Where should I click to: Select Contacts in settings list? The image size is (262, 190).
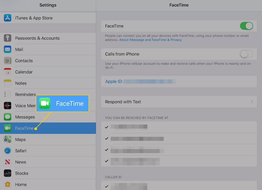click(48, 61)
